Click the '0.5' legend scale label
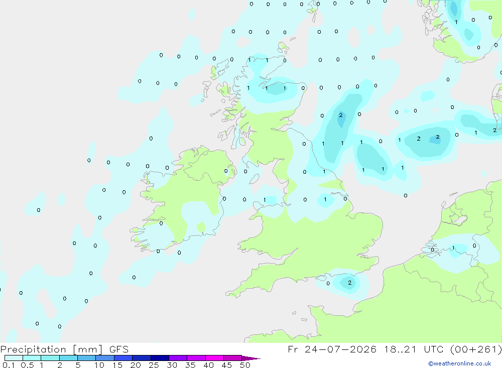Screen dimensions: 502x368 [27, 365]
